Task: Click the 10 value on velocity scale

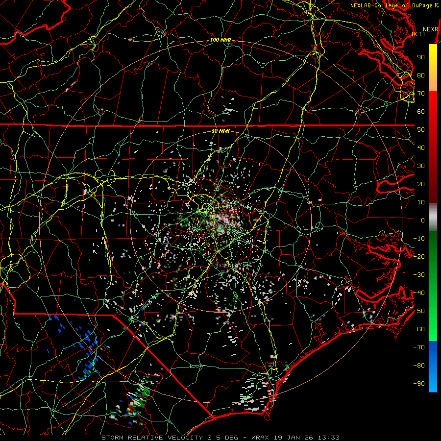Action: (x=421, y=202)
